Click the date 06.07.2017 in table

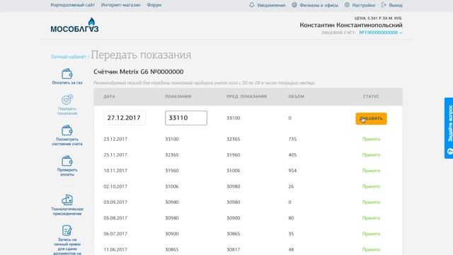115,234
